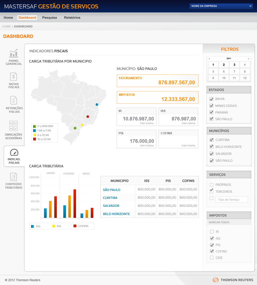Click the tall red Fevereiro COFINS bar
The image size is (257, 285).
[x=75, y=203]
